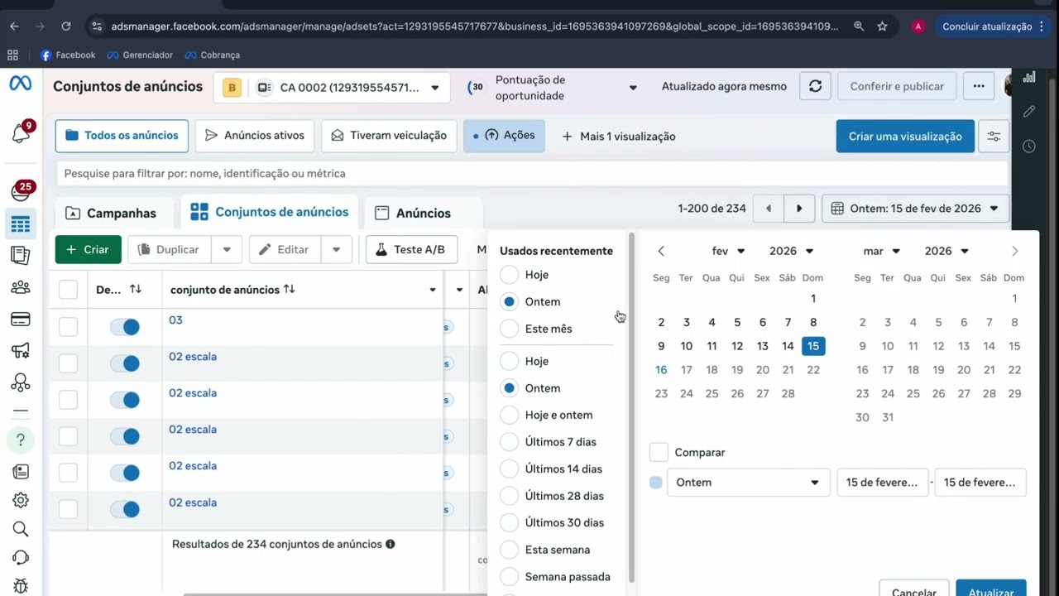Click the search filter input field
Screen dimensions: 1059x596
532,173
